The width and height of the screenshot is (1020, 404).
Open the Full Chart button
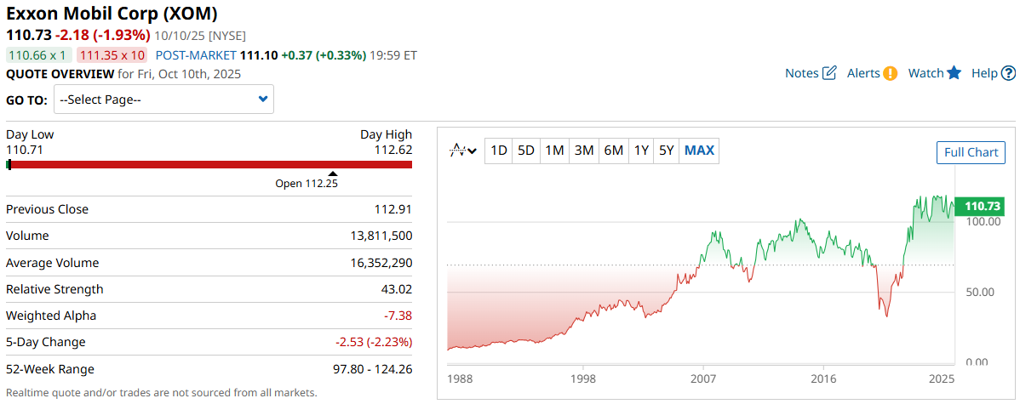pyautogui.click(x=971, y=152)
